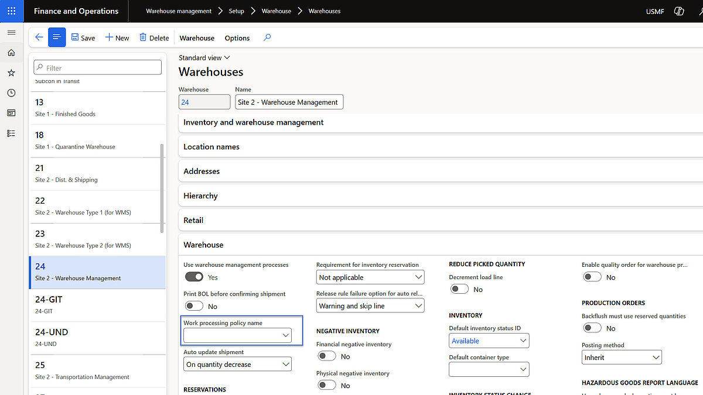Click the Home icon in left sidebar
Viewport: 703px width, 395px height.
(11, 53)
